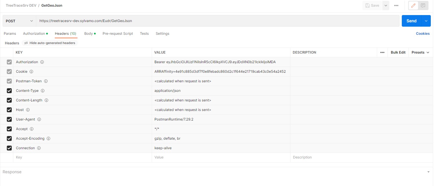This screenshot has height=186, width=434.
Task: Open the Cookies link
Action: click(422, 34)
